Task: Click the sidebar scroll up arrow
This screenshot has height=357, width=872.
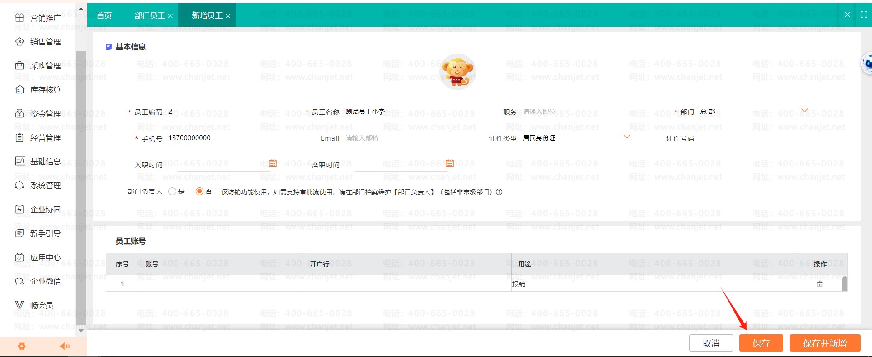Action: click(x=81, y=9)
